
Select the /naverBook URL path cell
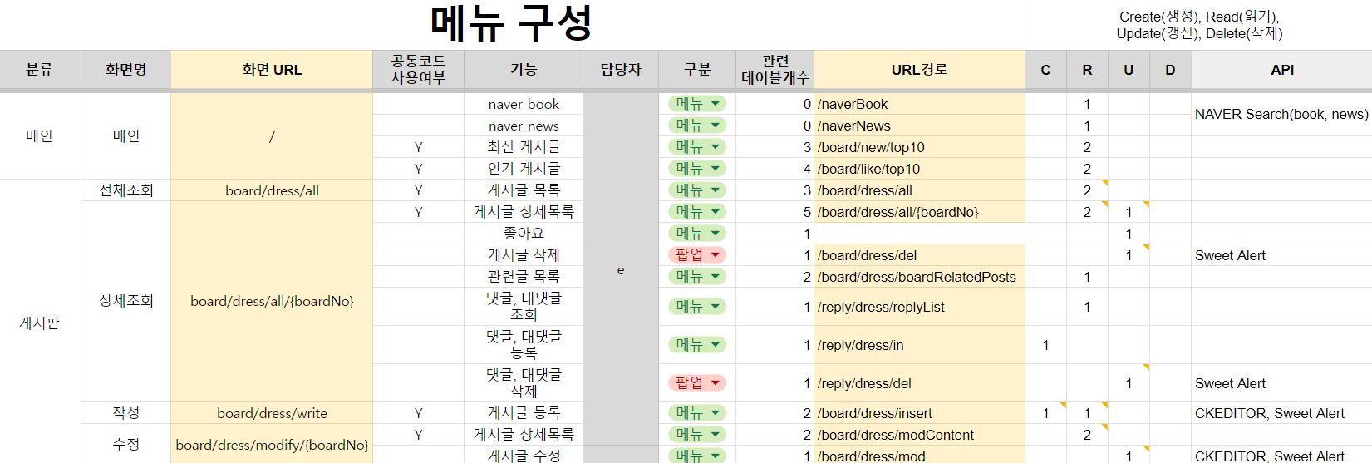(919, 104)
